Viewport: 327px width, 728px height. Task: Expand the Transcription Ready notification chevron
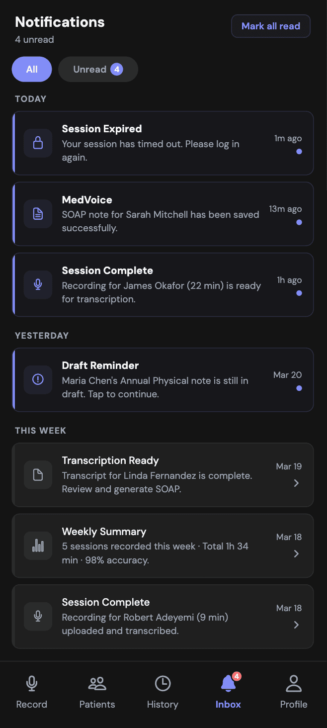[296, 483]
